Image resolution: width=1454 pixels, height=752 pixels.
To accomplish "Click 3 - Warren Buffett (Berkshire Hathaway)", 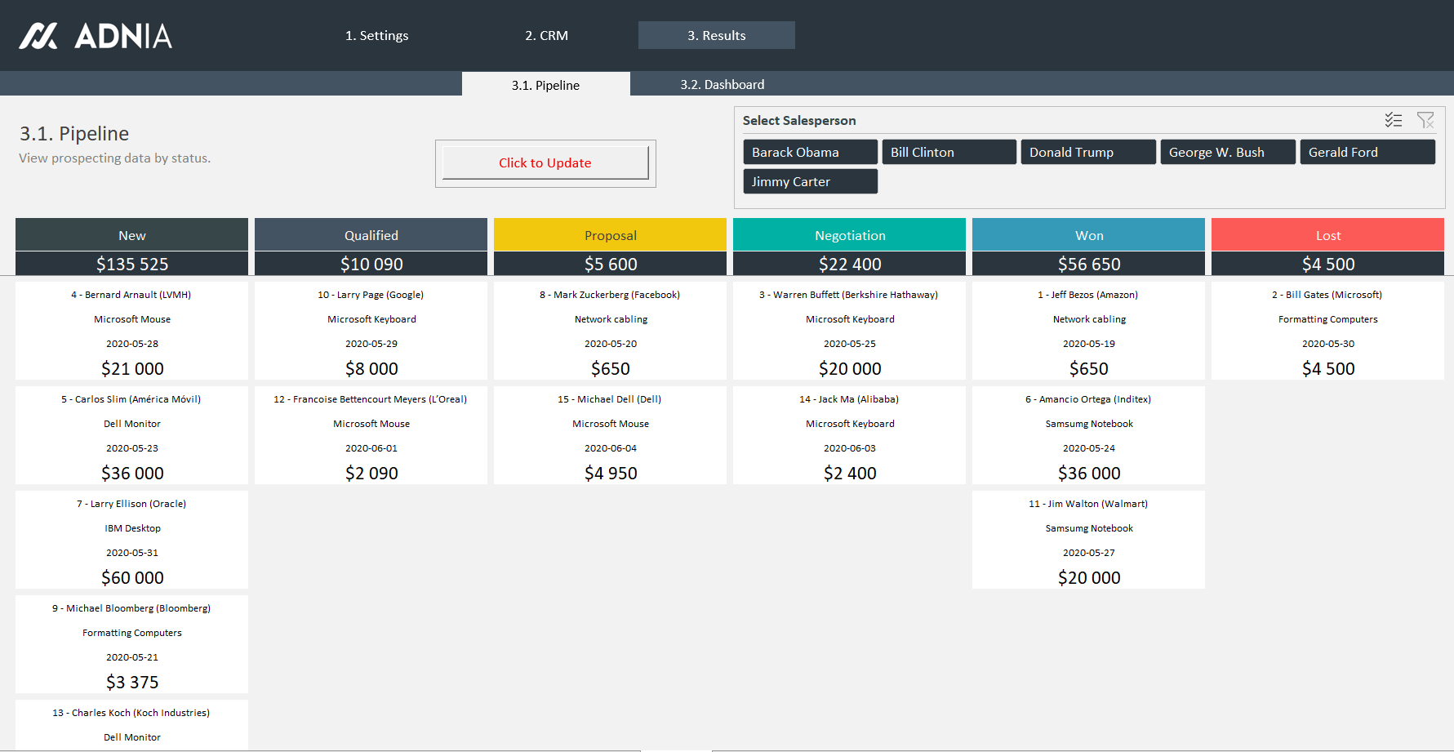I will click(x=849, y=295).
